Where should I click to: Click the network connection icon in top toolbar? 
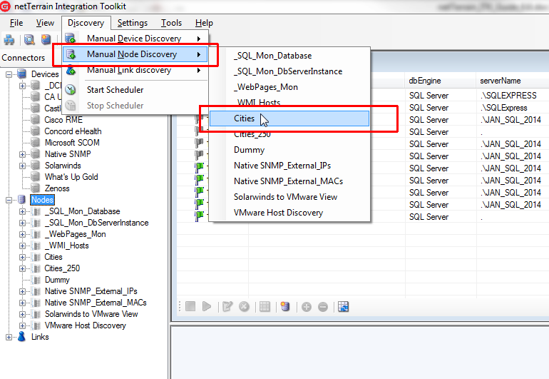coord(10,40)
